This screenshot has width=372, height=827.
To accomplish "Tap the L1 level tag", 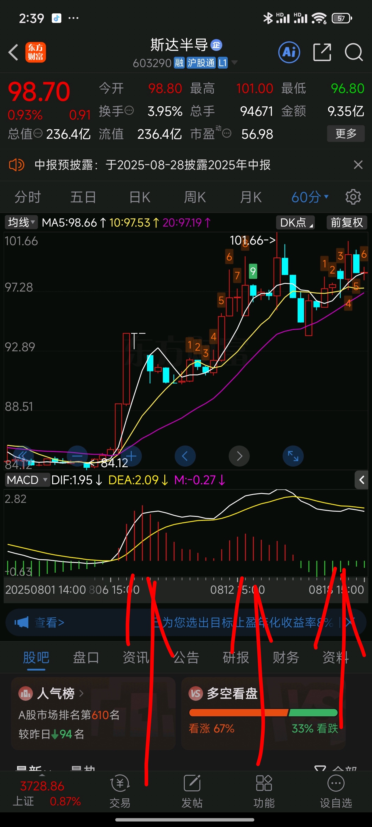I will pyautogui.click(x=223, y=63).
